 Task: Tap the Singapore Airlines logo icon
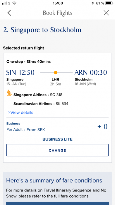click(9, 93)
